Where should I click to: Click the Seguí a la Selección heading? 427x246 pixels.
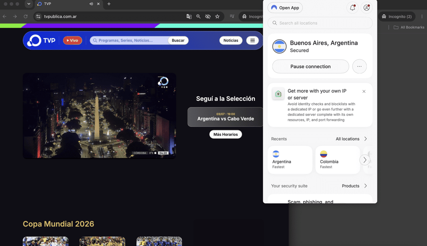tap(226, 99)
